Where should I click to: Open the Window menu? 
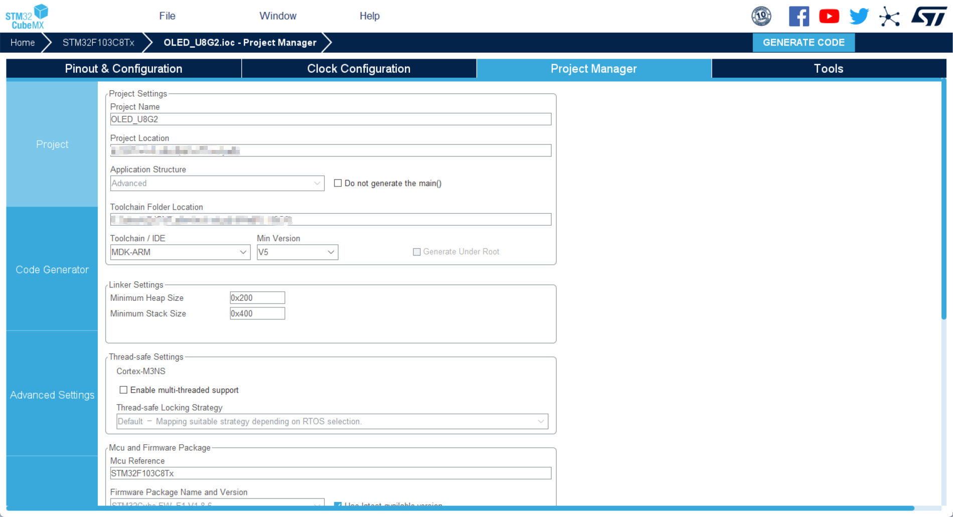(278, 16)
